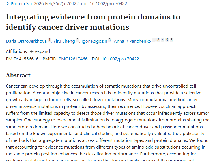
Task: Click the Anna R Panchenko author name
Action: pos(132,41)
